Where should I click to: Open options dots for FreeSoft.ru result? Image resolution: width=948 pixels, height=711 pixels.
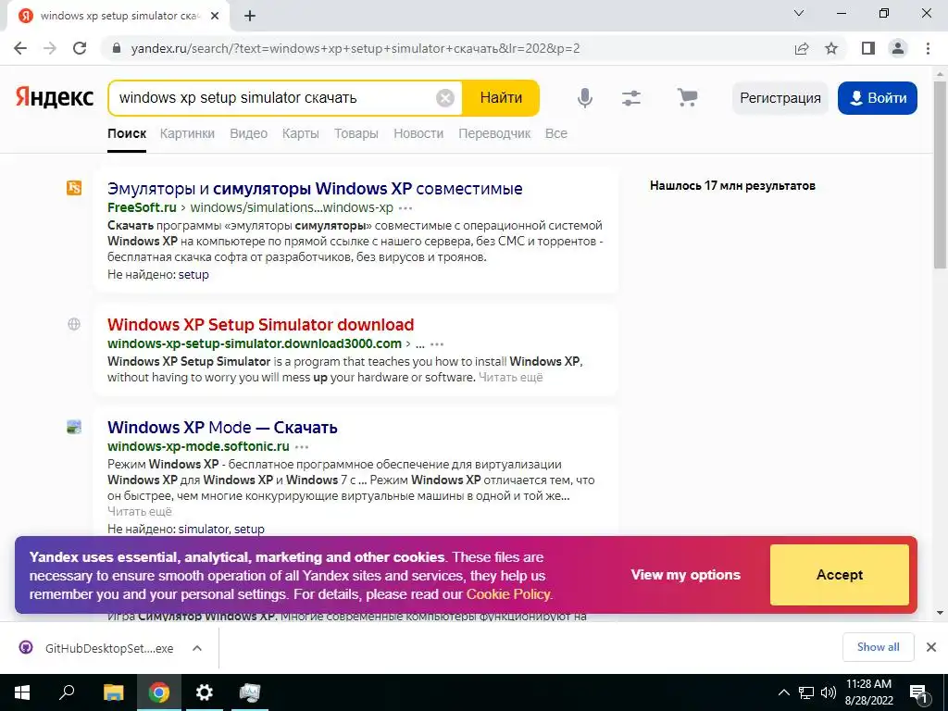click(x=405, y=208)
